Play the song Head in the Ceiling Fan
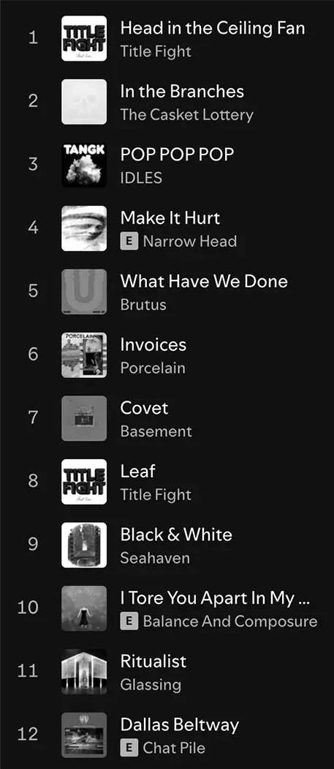Viewport: 334px width, 769px height. coord(213,28)
